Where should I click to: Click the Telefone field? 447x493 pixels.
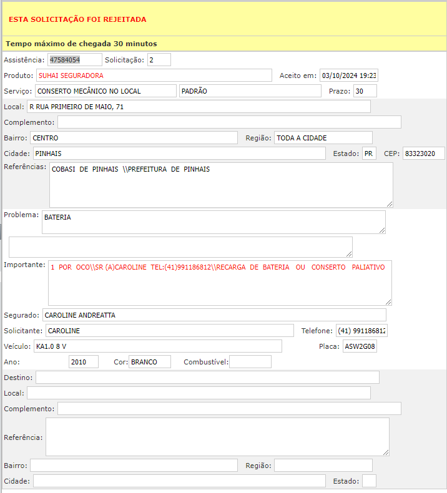[361, 331]
